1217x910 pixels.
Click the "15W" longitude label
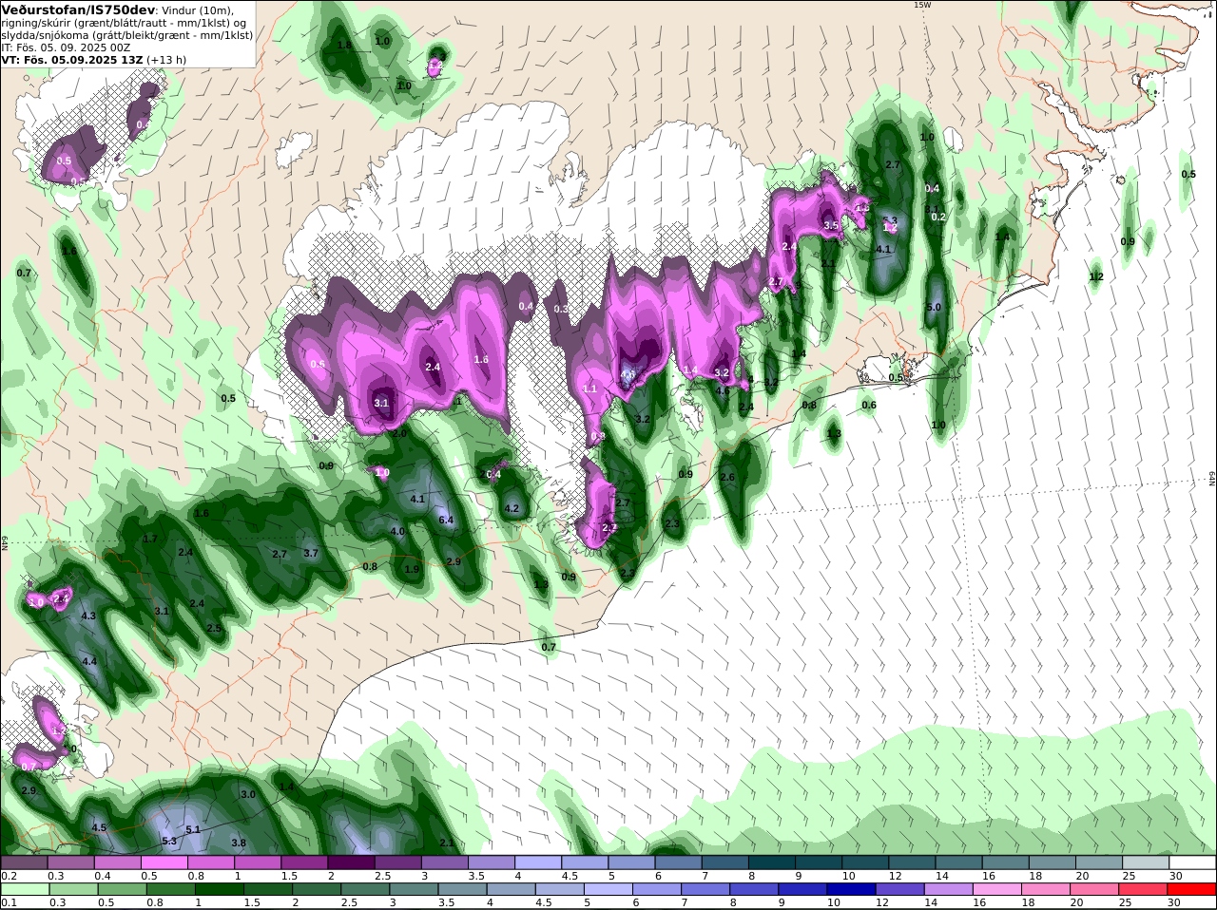point(921,5)
